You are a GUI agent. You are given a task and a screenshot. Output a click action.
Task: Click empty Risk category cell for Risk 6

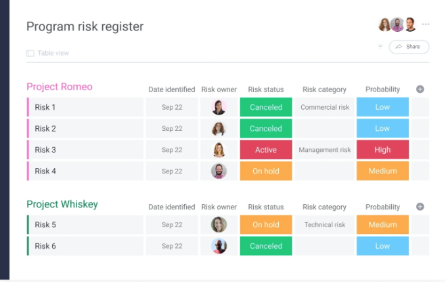pyautogui.click(x=325, y=246)
